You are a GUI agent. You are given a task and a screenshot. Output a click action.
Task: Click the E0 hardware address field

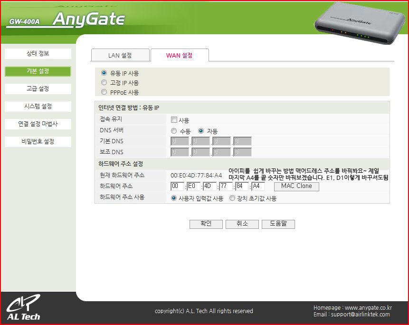click(193, 186)
